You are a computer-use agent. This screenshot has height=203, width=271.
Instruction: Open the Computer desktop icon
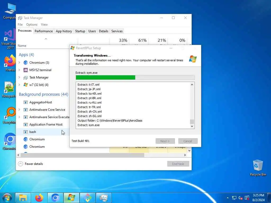pos(10,11)
